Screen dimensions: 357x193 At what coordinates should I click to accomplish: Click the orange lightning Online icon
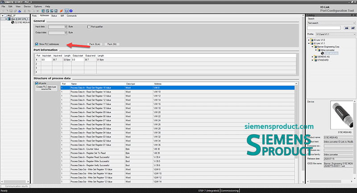61,11
